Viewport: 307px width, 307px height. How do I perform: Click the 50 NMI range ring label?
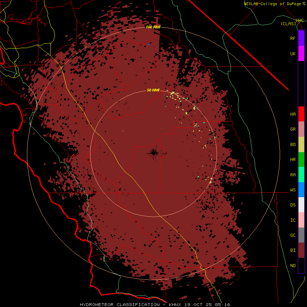153,90
